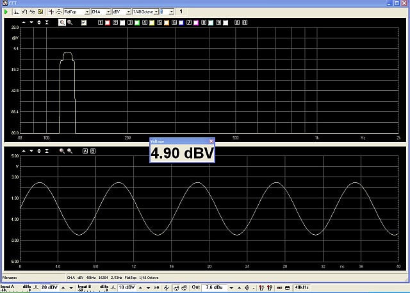Click the A button in waveform graph toolbar

pos(85,151)
